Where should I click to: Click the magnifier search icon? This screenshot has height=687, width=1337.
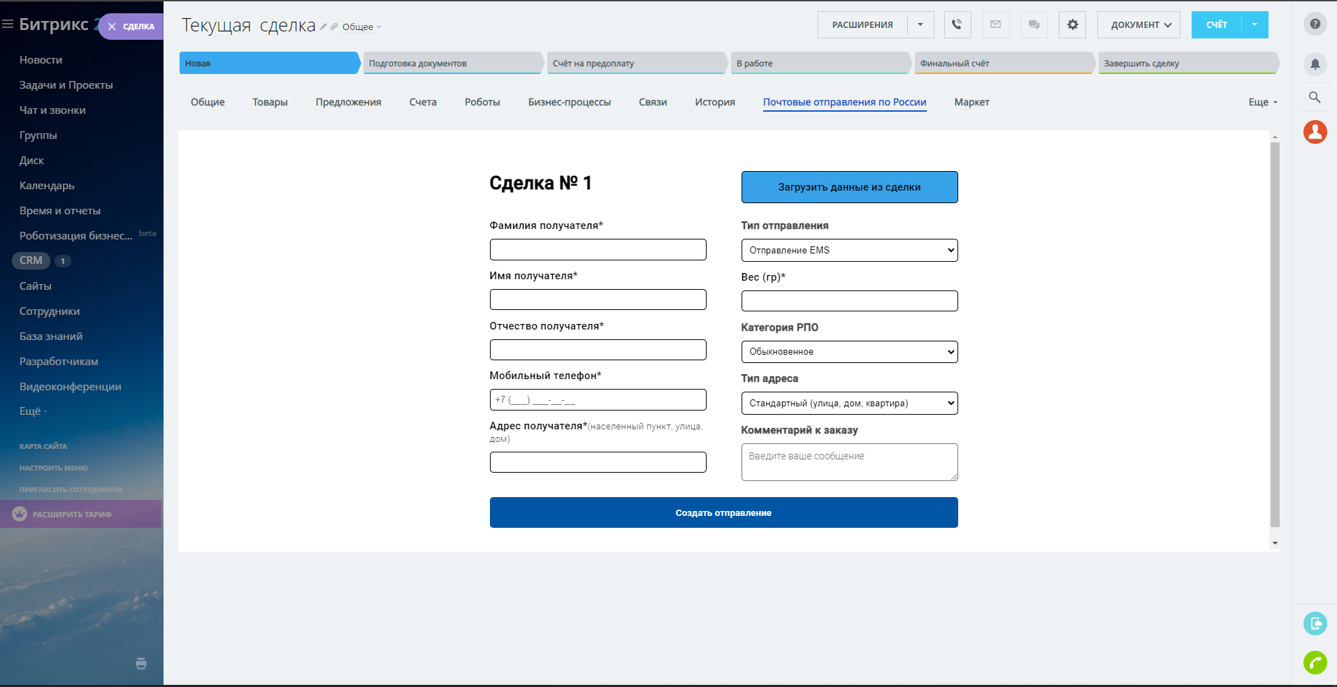[x=1315, y=98]
